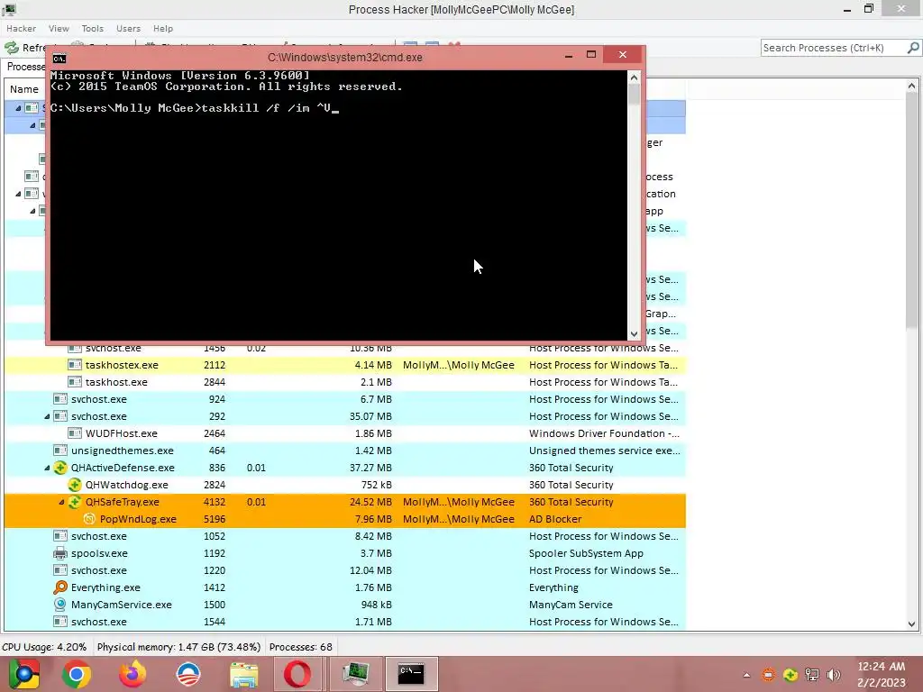Select the ManyCamService.exe icon
This screenshot has width=923, height=692.
point(60,605)
